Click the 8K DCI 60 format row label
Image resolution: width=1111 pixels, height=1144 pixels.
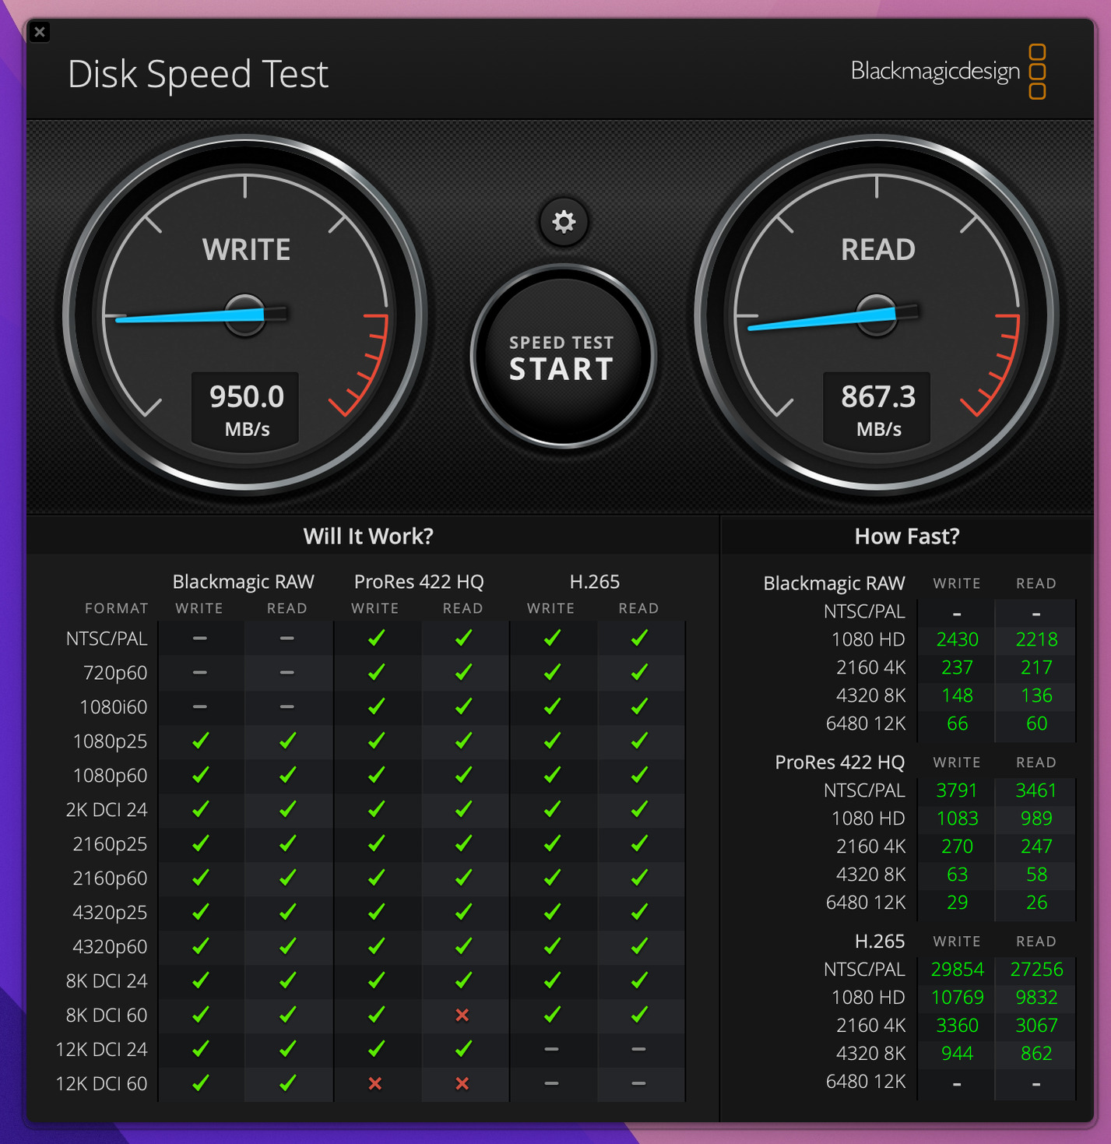tap(107, 1015)
